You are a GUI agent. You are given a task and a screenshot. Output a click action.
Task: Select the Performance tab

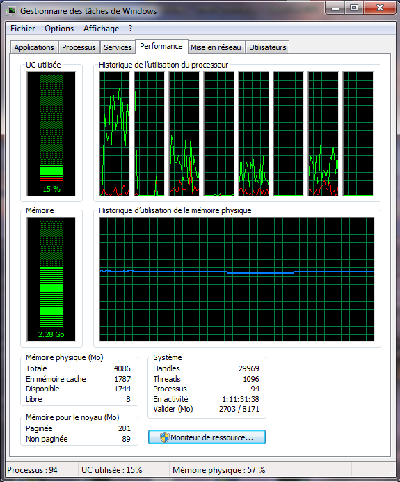tap(161, 46)
